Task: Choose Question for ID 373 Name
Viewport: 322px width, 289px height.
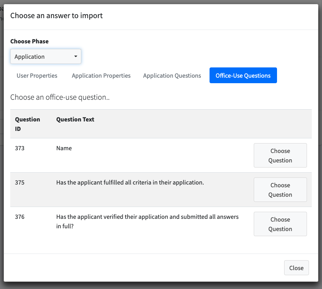Action: (280, 155)
